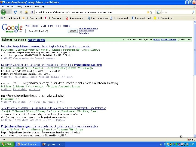Viewport: 196px width, 147px height.
Task: Expand hidden system tray icons arrow
Action: point(165,144)
